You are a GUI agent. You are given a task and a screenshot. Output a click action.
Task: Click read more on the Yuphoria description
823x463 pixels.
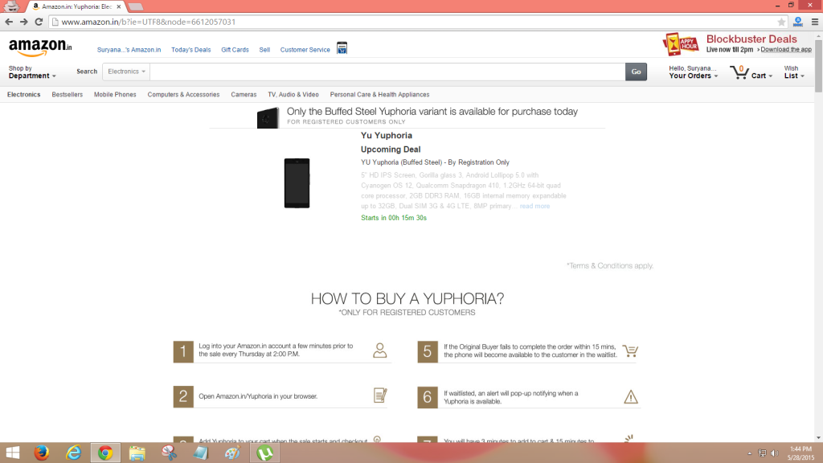click(534, 207)
